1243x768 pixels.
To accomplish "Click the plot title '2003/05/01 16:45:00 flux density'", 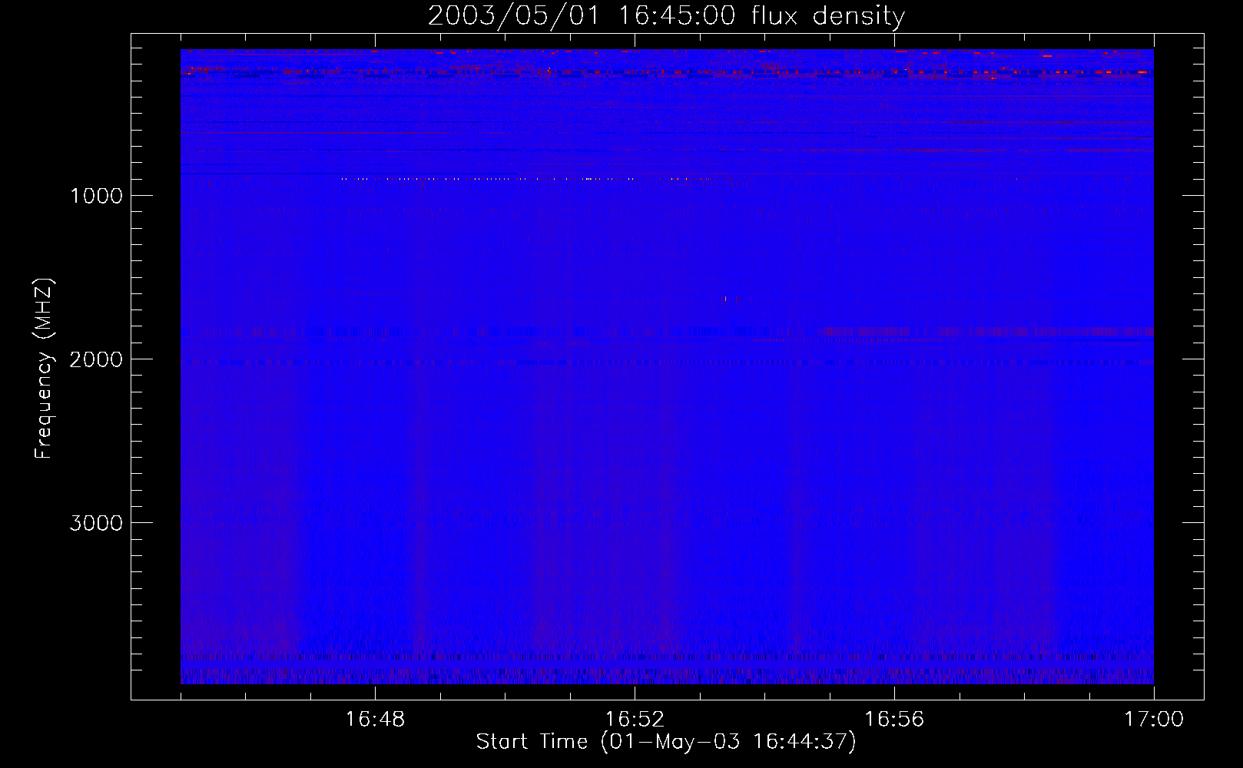I will click(666, 16).
